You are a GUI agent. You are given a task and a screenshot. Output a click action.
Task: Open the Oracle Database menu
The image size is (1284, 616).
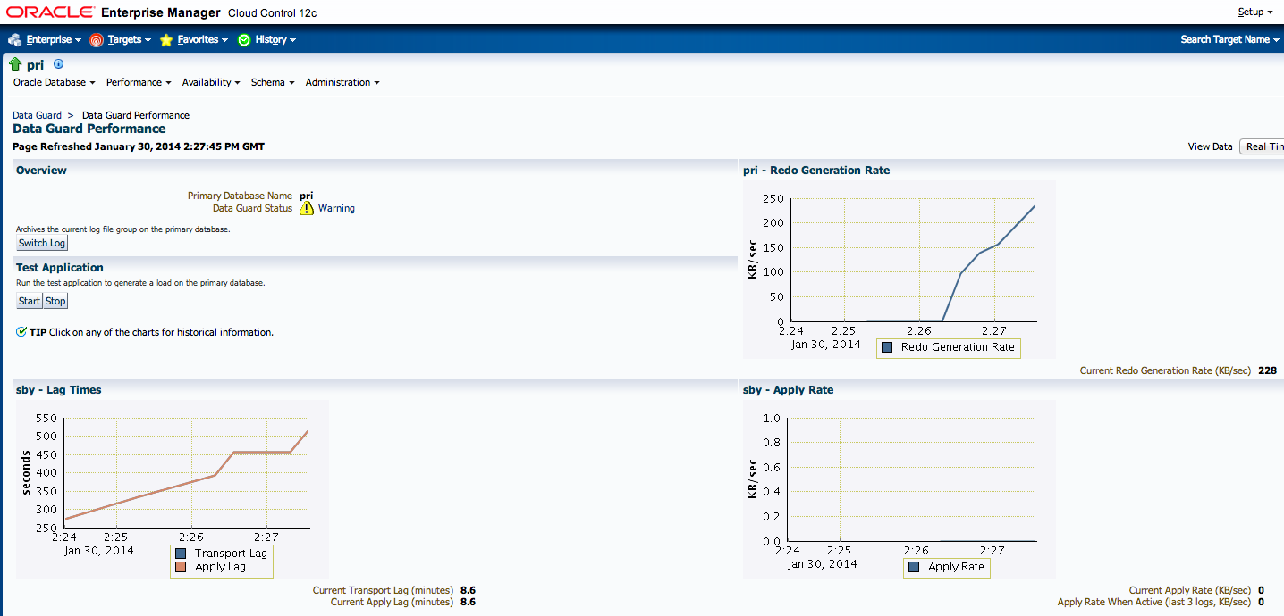pyautogui.click(x=54, y=82)
